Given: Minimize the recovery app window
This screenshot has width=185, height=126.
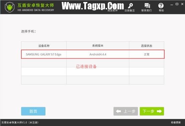Looking at the screenshot, I should tap(172, 4).
